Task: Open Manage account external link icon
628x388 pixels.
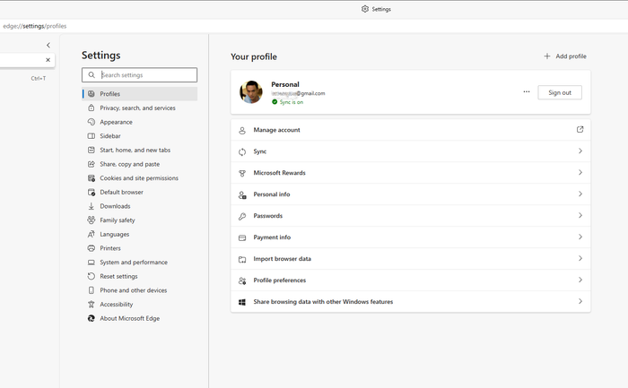Action: pos(580,130)
